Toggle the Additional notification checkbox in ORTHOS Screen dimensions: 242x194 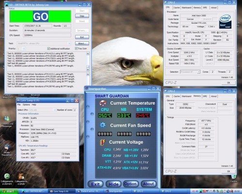coord(48,48)
